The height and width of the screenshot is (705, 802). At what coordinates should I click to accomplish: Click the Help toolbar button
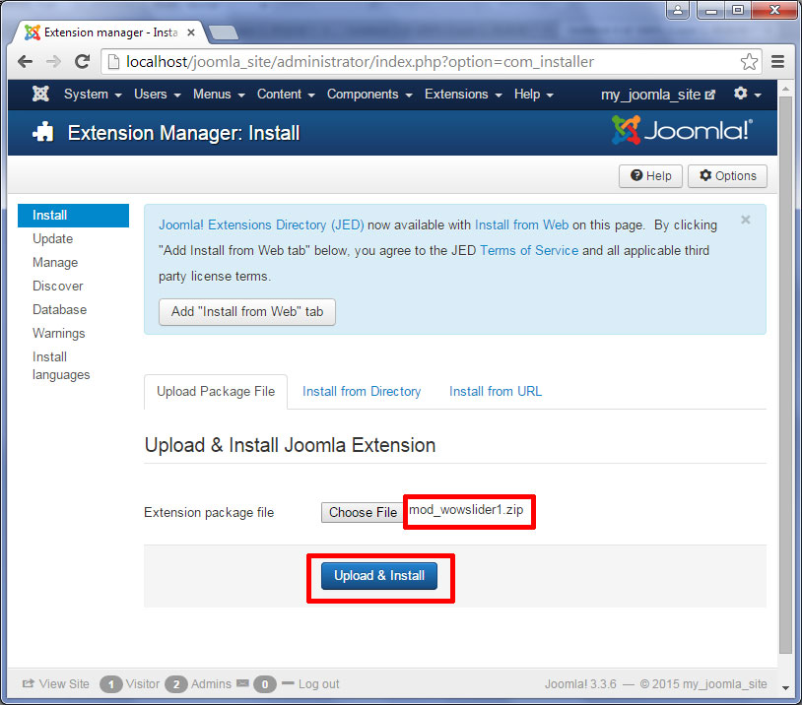pos(650,176)
